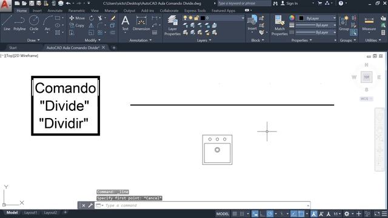Screen dimensions: 388x218
Task: Open the calculator icon in Utilities
Action: (x=383, y=32)
